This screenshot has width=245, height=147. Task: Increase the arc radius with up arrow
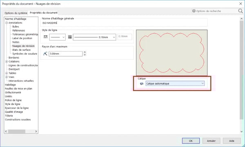tap(85, 53)
